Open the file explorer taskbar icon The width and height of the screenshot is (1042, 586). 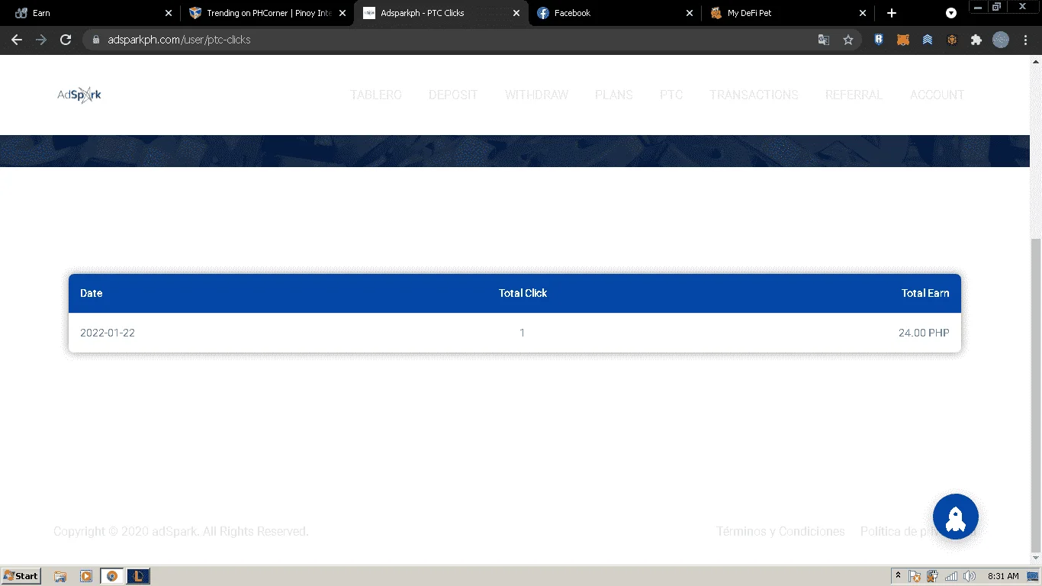[60, 576]
